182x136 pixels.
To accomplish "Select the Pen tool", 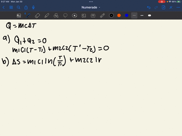I will [28, 15].
